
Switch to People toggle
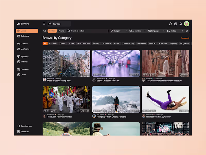click(61, 31)
